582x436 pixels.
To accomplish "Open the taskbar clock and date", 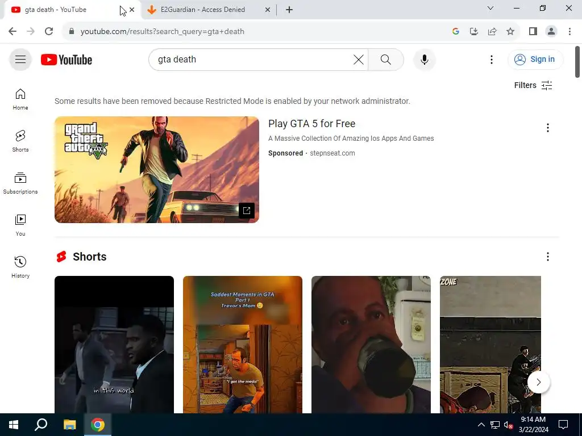I will point(533,425).
